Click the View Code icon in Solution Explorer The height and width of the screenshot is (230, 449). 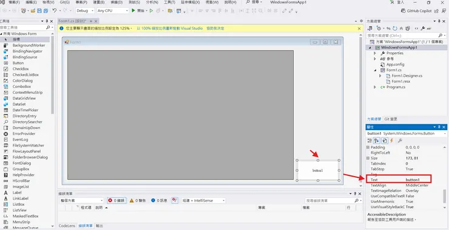pyautogui.click(x=416, y=28)
